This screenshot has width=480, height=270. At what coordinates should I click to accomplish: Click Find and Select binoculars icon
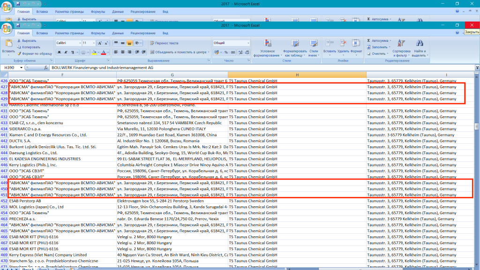[419, 43]
